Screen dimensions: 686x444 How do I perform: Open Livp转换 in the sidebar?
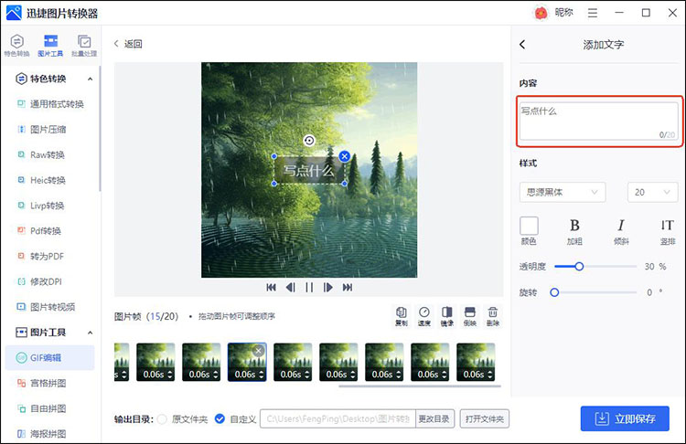pos(40,206)
